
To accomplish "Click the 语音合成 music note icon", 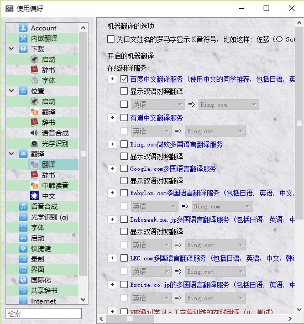I will tap(23, 206).
